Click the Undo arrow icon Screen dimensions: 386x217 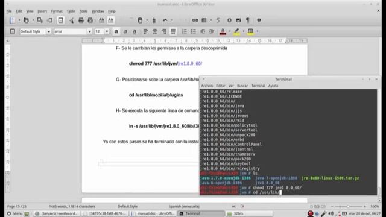pos(165,20)
